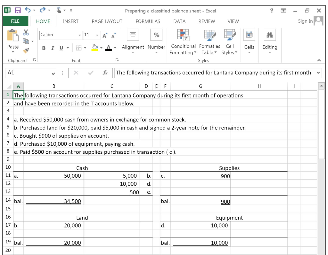Click in the formula bar text

tap(213, 73)
